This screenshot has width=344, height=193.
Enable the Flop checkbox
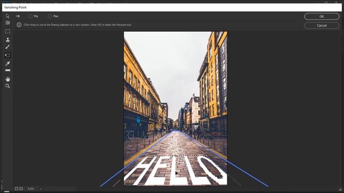tap(50, 16)
